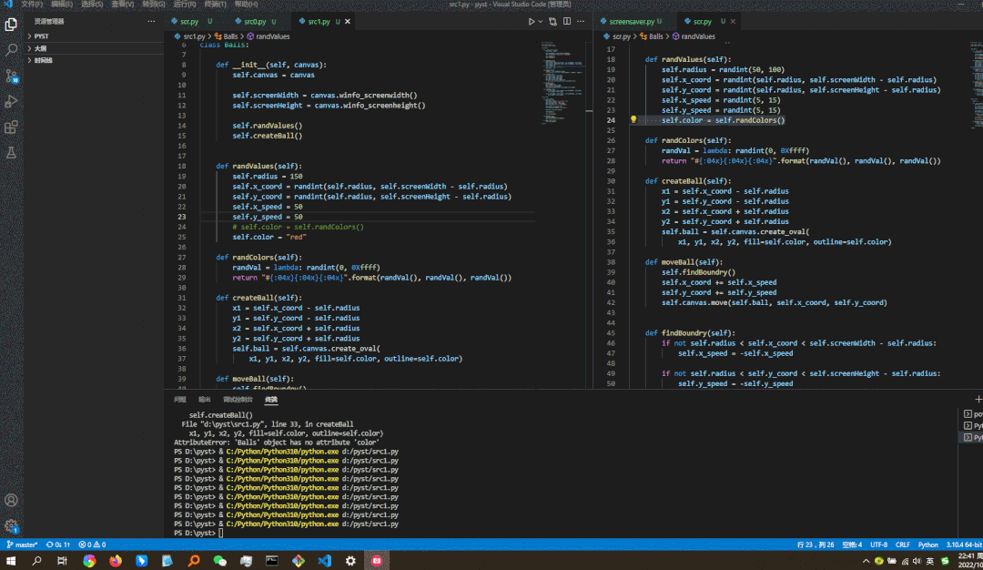Open more actions in Explorer header
Viewport: 983px width, 570px height.
[151, 21]
